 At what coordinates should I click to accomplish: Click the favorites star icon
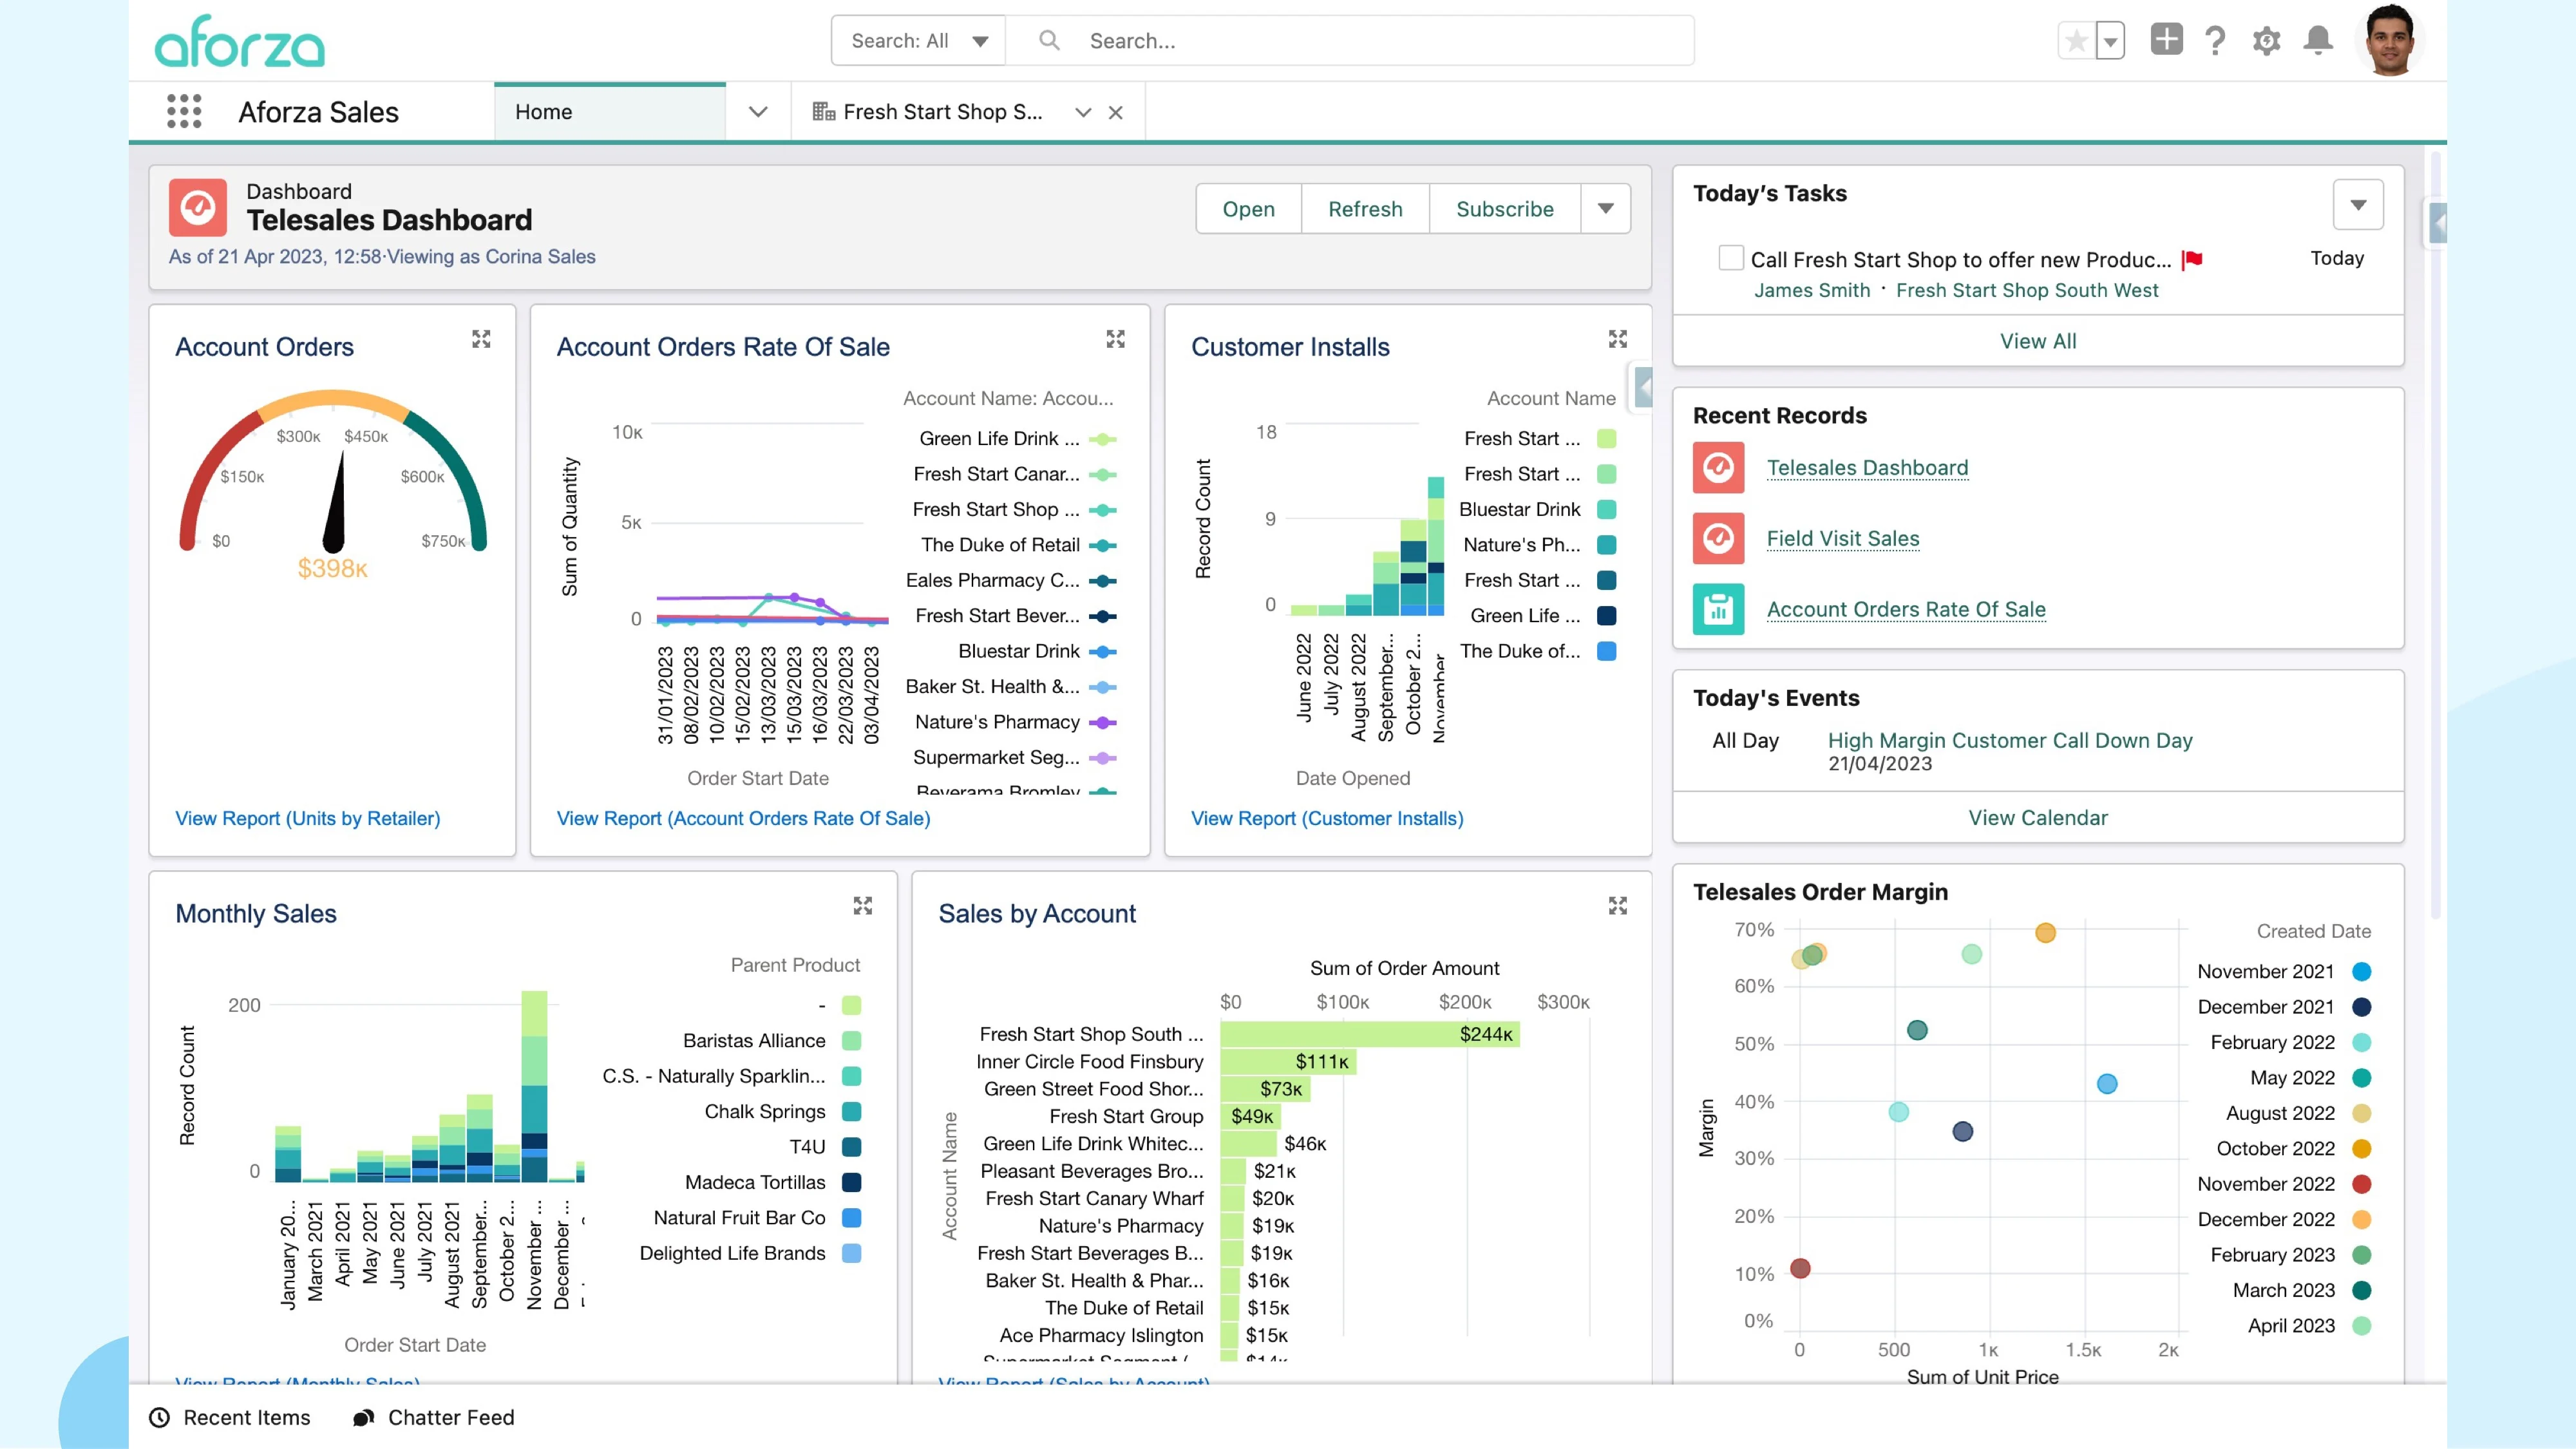coord(2076,41)
